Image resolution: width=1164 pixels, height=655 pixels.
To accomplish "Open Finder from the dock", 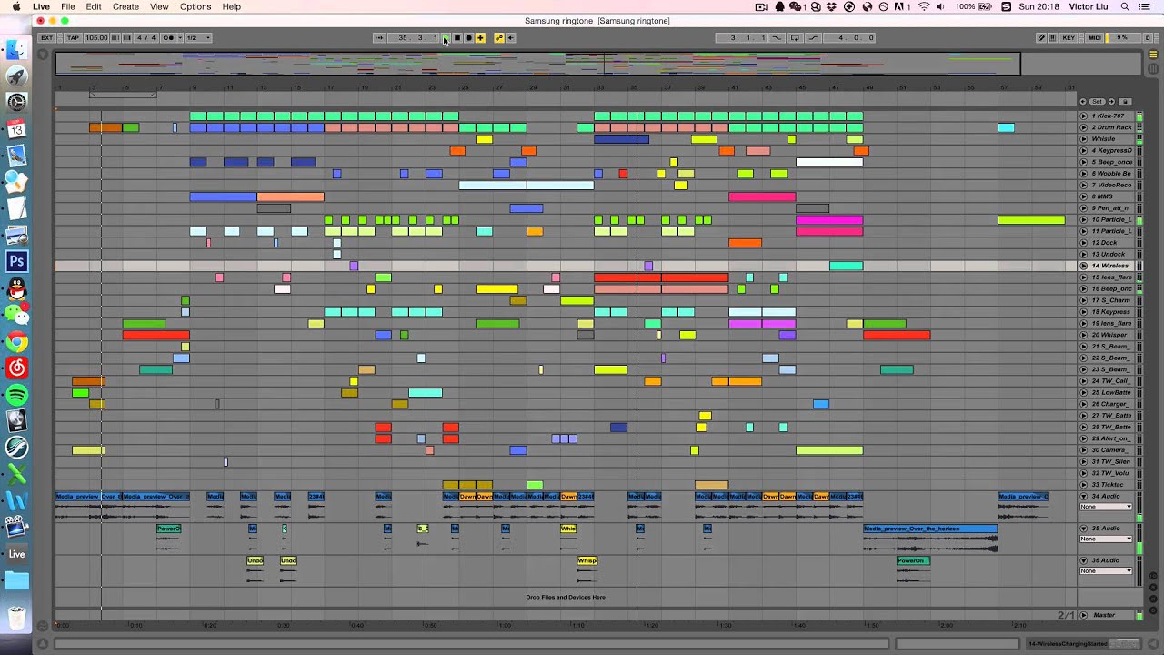I will click(x=16, y=50).
